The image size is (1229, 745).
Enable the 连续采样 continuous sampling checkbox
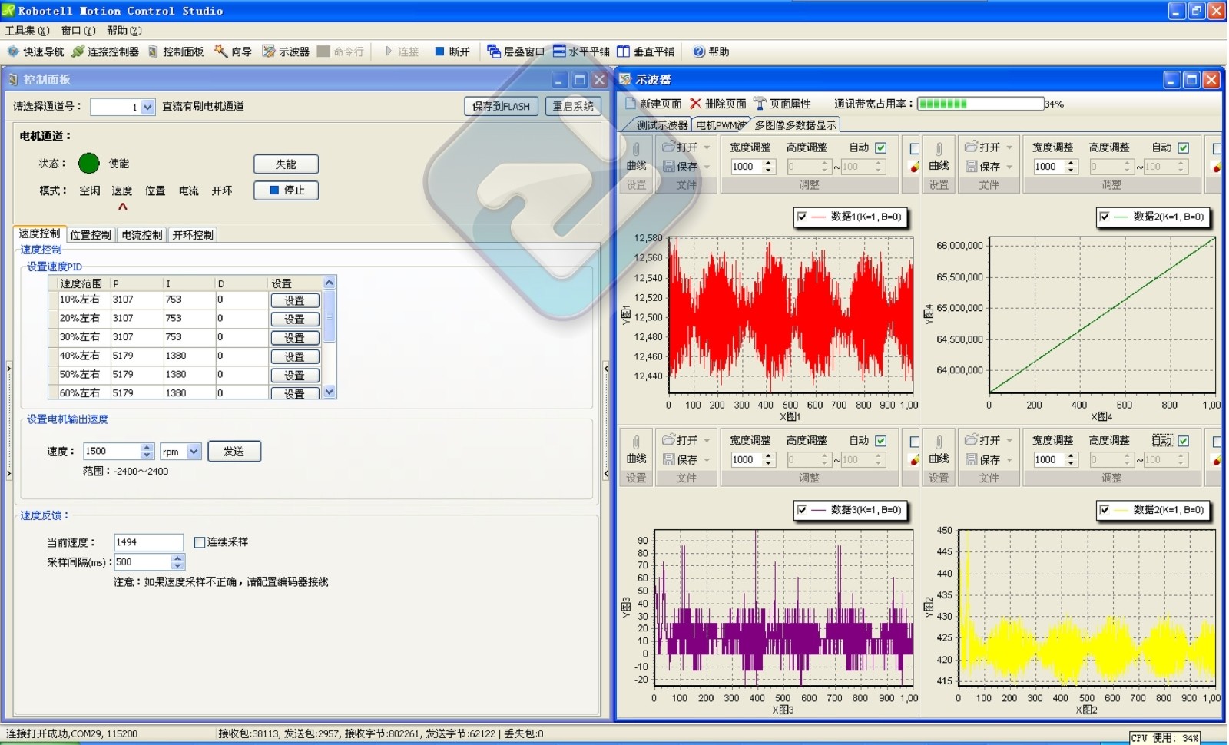[x=200, y=542]
